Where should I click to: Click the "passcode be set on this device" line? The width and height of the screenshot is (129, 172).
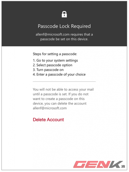coord(64,39)
